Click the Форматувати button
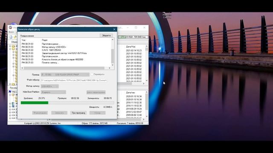Image resolution: width=273 pixels, height=153 pixels. point(40,113)
